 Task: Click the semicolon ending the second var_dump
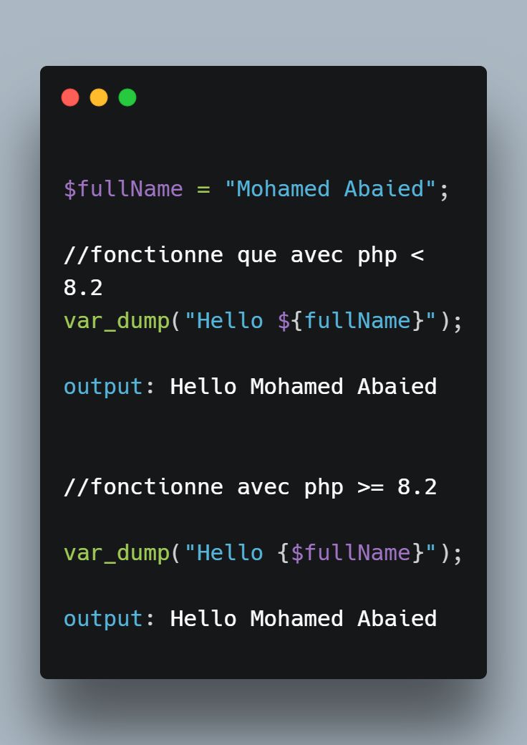(458, 555)
